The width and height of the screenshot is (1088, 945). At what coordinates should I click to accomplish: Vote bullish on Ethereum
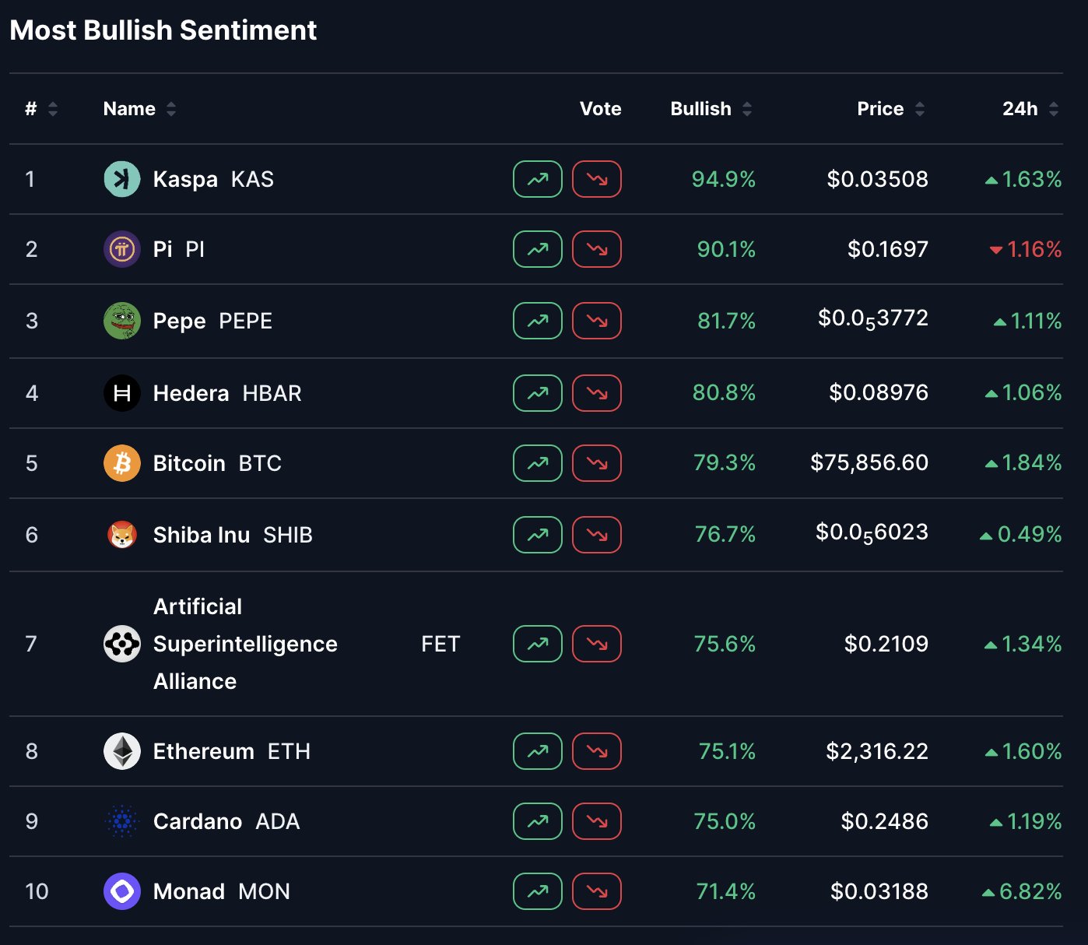[x=538, y=751]
